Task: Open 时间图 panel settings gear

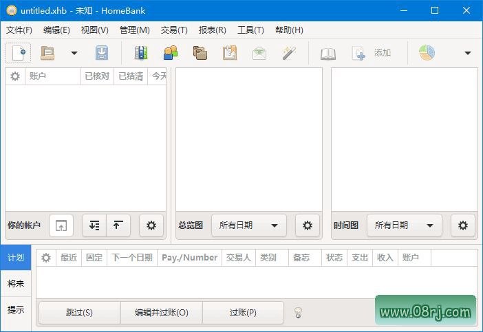Action: [x=463, y=225]
